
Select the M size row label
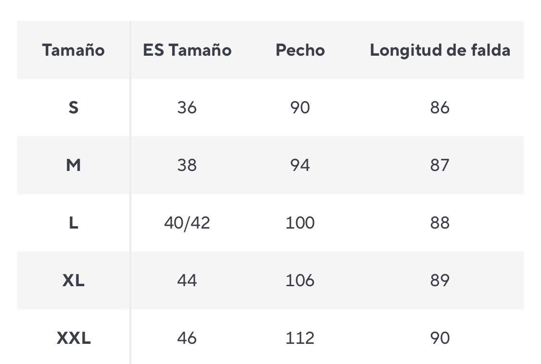click(73, 165)
